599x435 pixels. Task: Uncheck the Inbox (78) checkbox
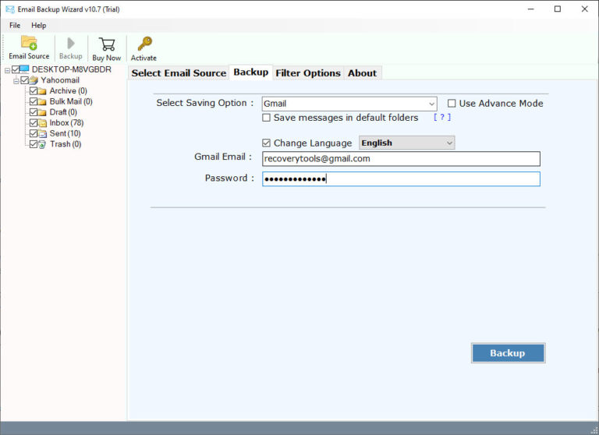(34, 122)
